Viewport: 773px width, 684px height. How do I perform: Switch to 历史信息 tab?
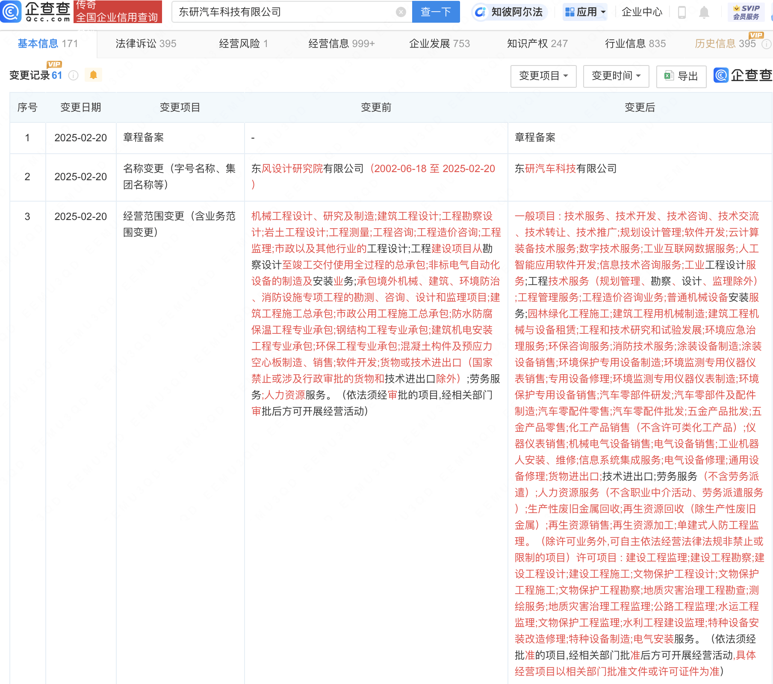pos(725,44)
